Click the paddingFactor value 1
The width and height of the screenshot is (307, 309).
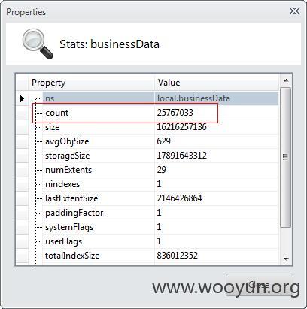click(159, 213)
